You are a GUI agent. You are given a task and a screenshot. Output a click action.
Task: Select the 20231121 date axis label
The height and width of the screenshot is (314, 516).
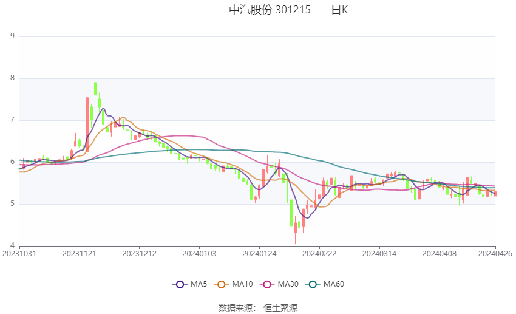pos(80,254)
